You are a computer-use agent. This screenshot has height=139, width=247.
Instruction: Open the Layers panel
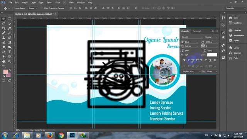[234, 48]
